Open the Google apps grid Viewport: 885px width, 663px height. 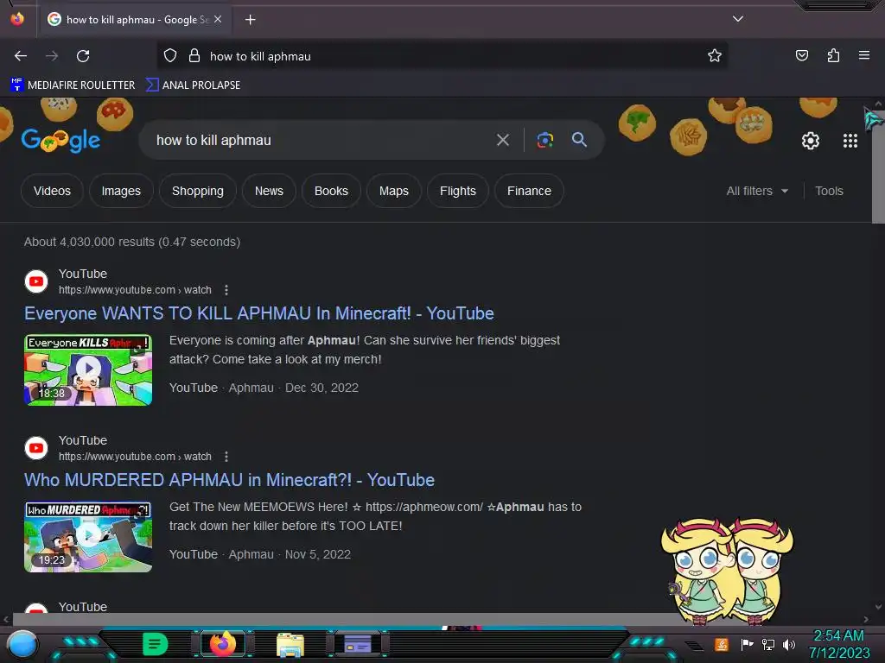[x=850, y=141]
